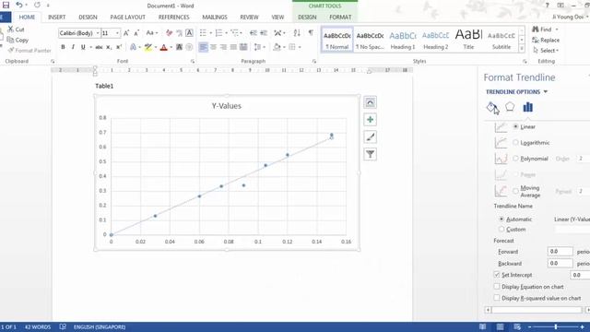Viewport: 590px width, 332px height.
Task: Click the Forward forecast input field
Action: tap(560, 252)
